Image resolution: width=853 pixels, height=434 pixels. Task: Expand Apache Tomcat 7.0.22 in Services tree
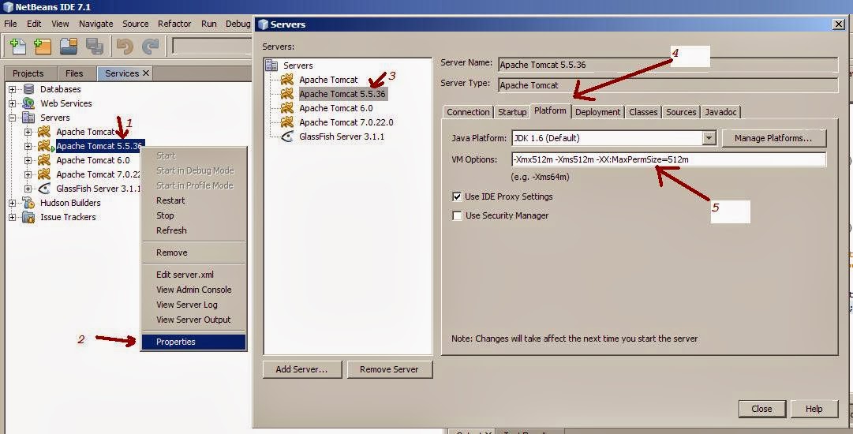pos(28,174)
